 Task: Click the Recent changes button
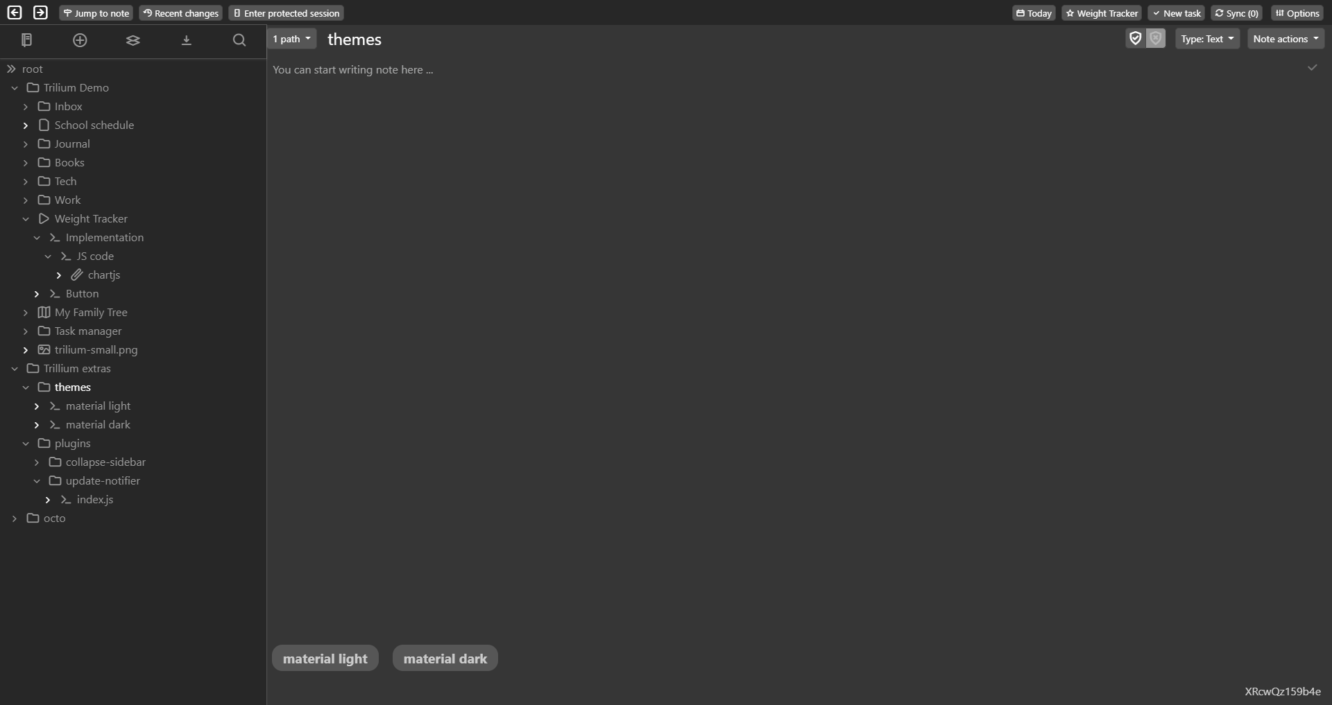tap(180, 13)
